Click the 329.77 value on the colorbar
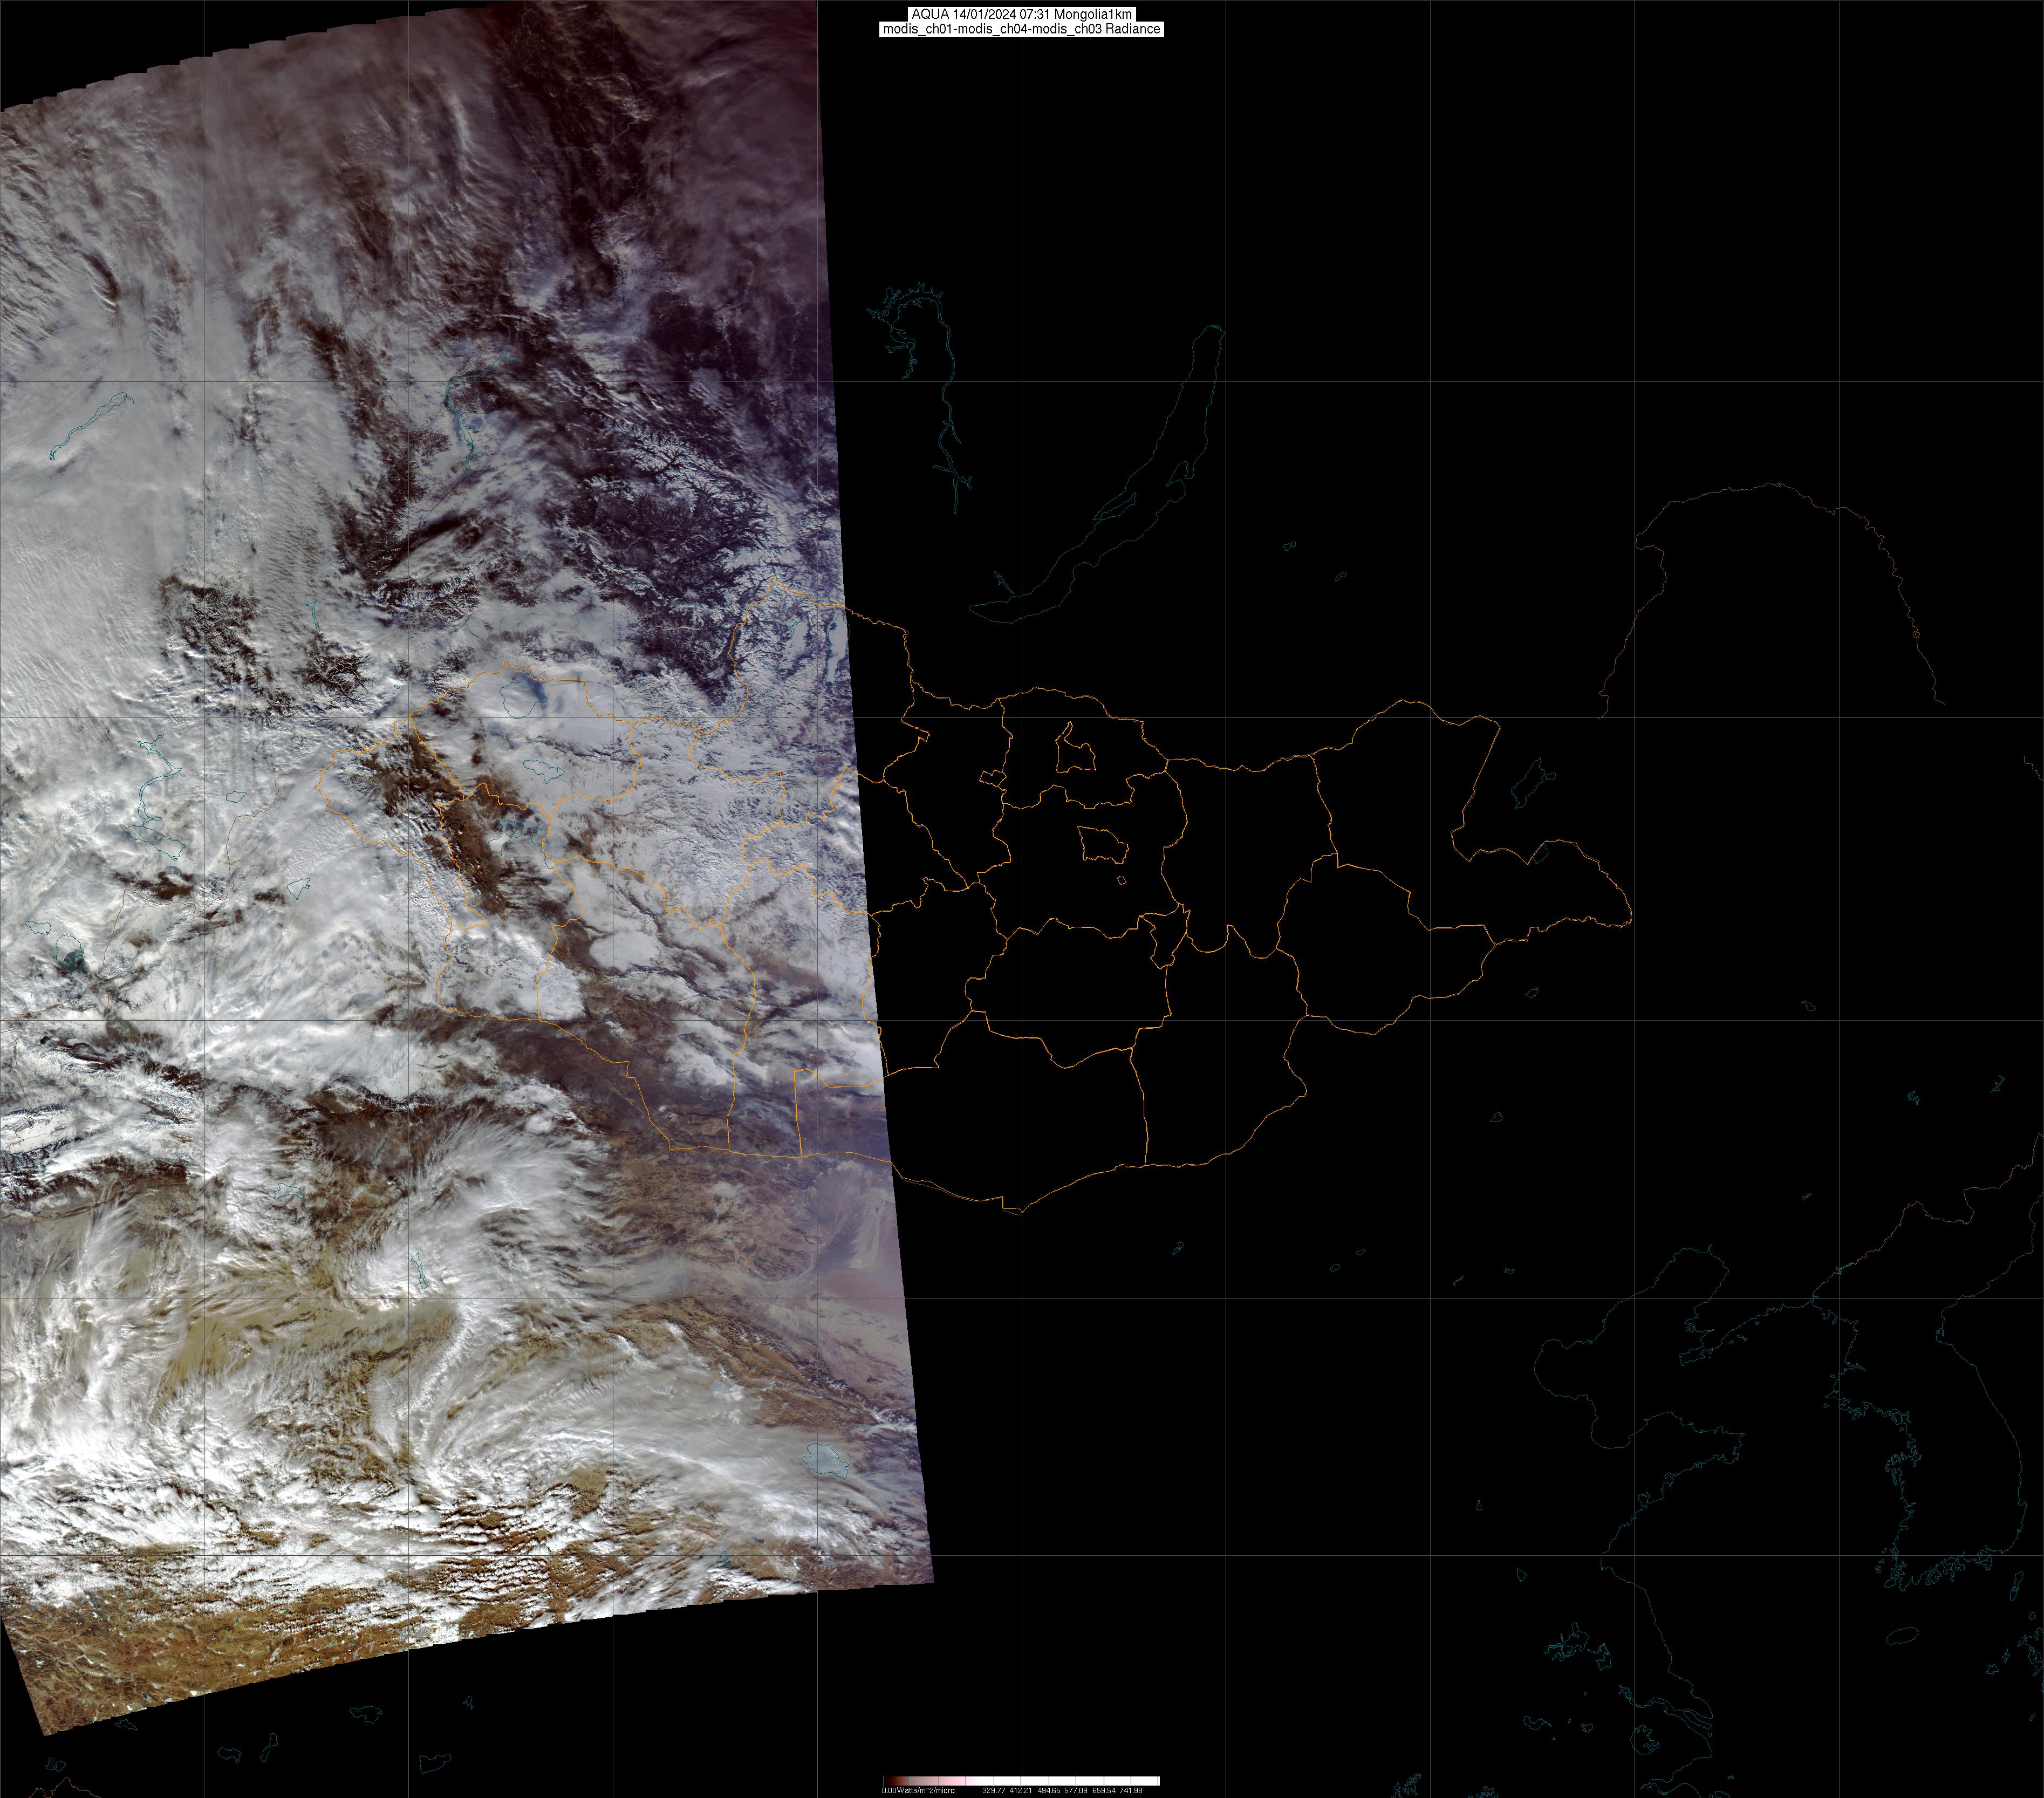 [994, 1791]
